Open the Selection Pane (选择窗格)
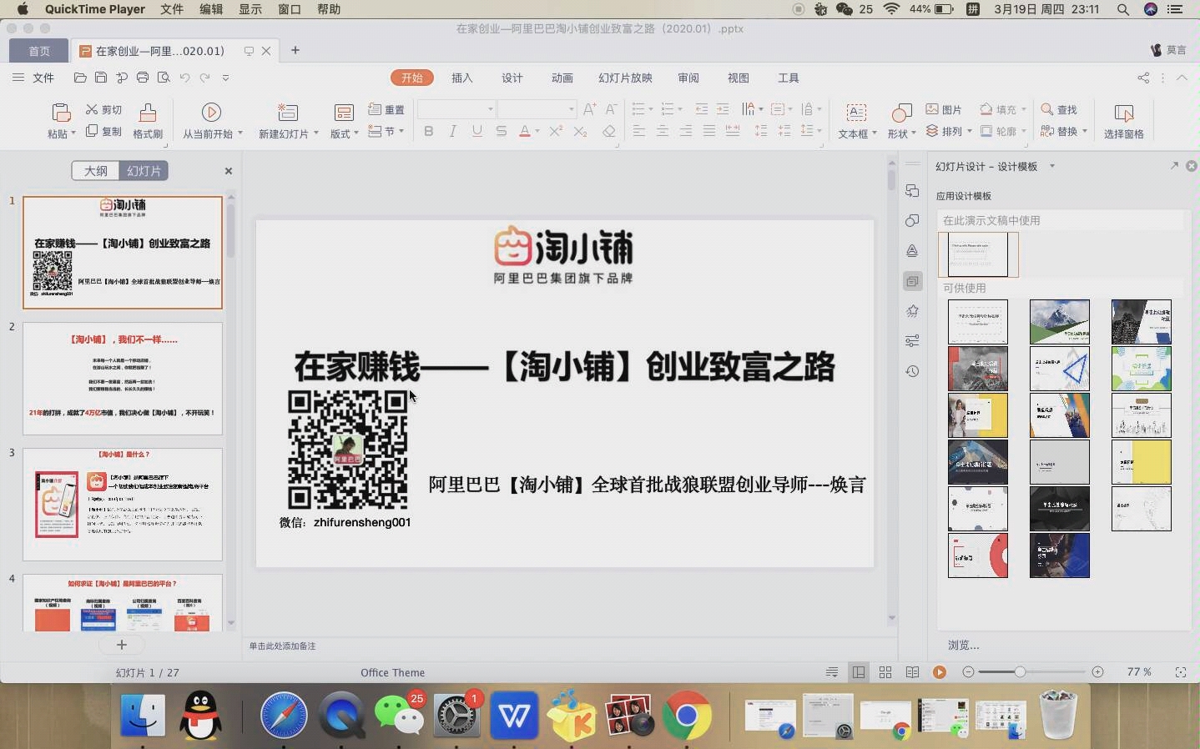This screenshot has height=749, width=1200. coord(1123,119)
